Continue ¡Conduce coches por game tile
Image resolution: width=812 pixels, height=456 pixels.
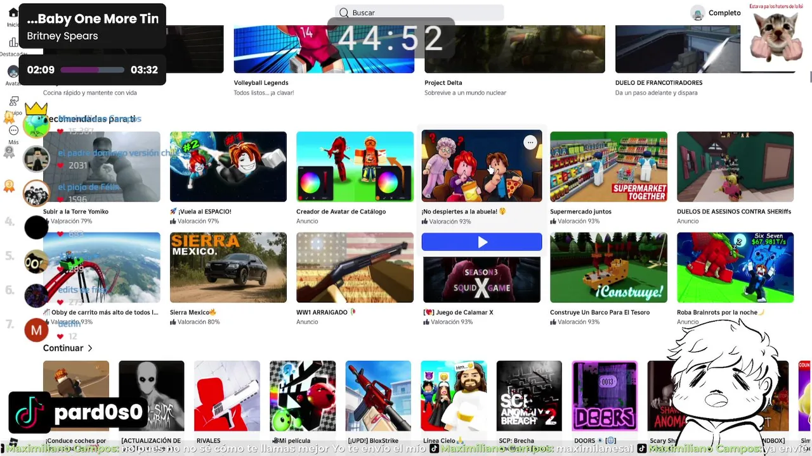(76, 396)
